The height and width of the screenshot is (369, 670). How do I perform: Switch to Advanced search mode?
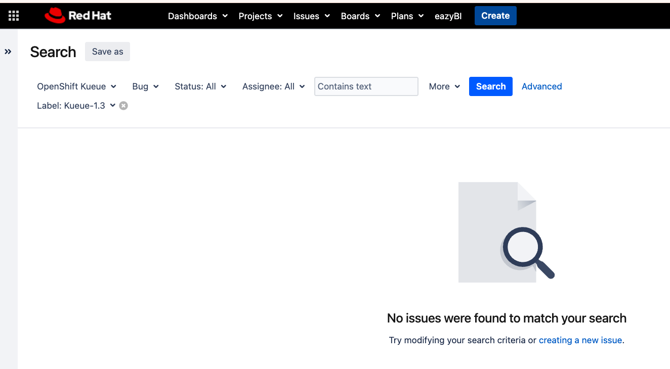pyautogui.click(x=541, y=86)
